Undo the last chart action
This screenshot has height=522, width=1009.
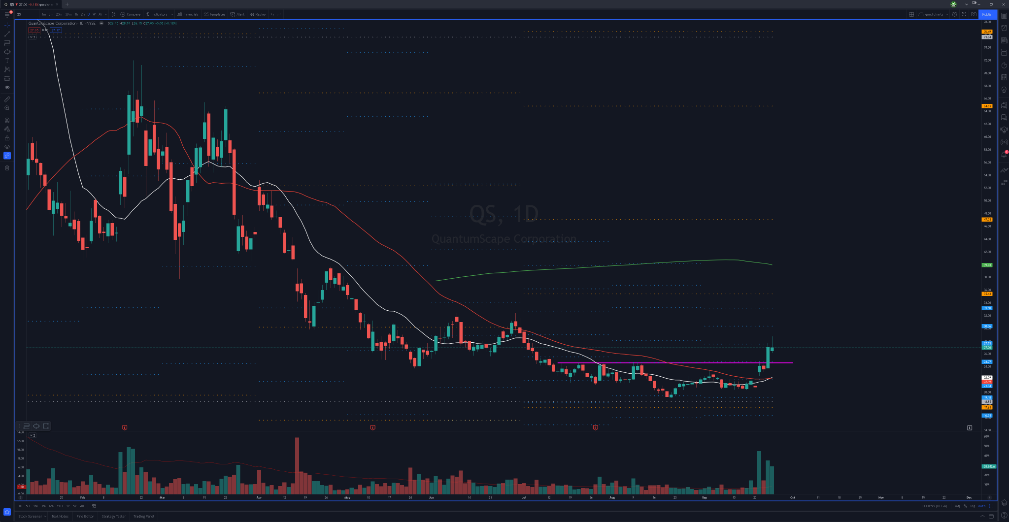pyautogui.click(x=272, y=14)
